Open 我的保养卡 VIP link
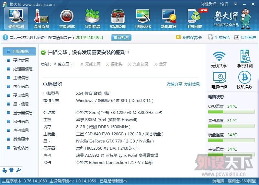The image size is (259, 185). point(189,37)
